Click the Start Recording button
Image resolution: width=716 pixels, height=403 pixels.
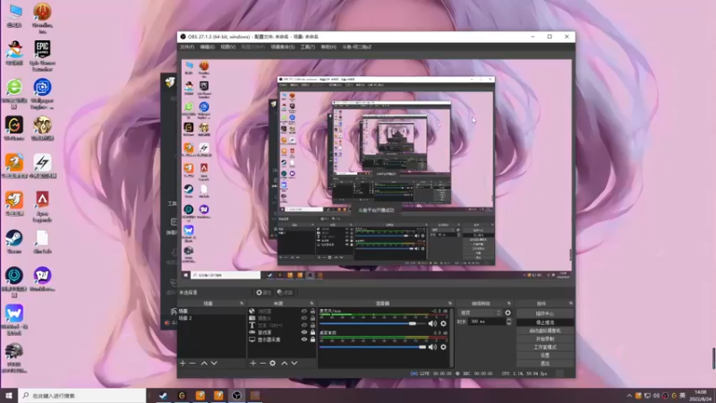[x=545, y=339]
